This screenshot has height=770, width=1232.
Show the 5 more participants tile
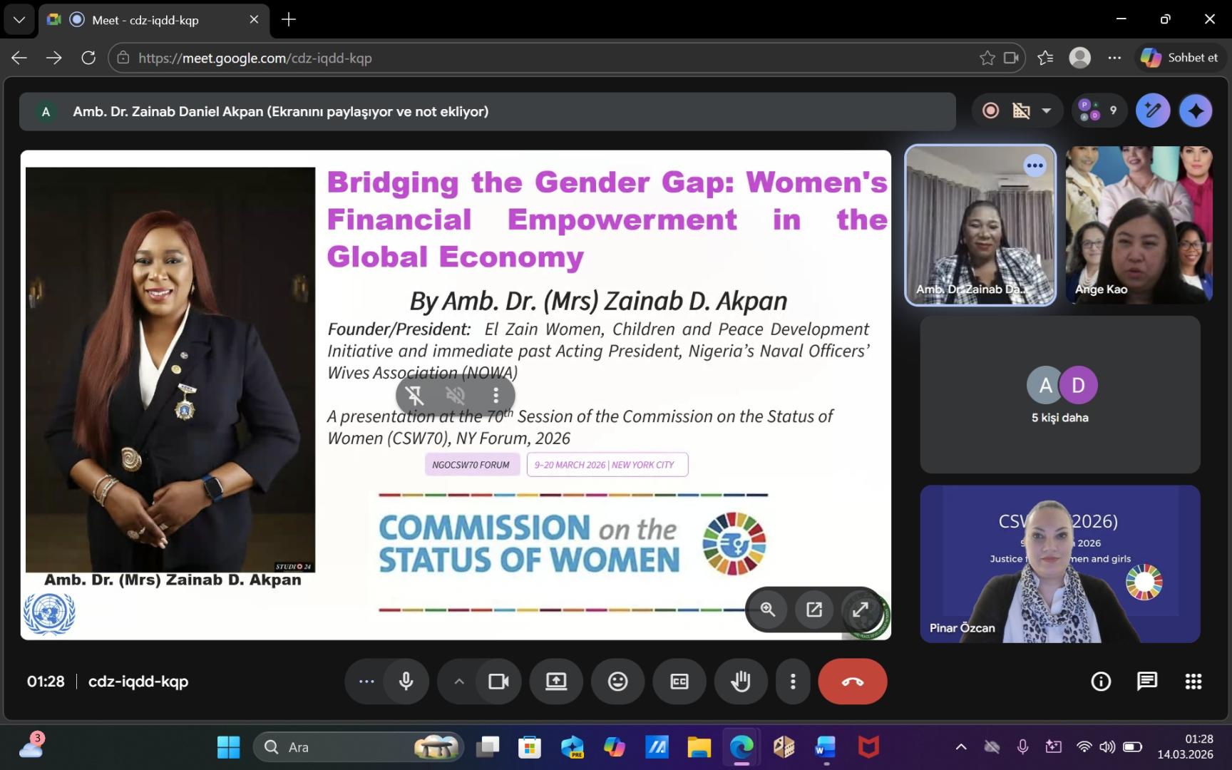tap(1059, 394)
